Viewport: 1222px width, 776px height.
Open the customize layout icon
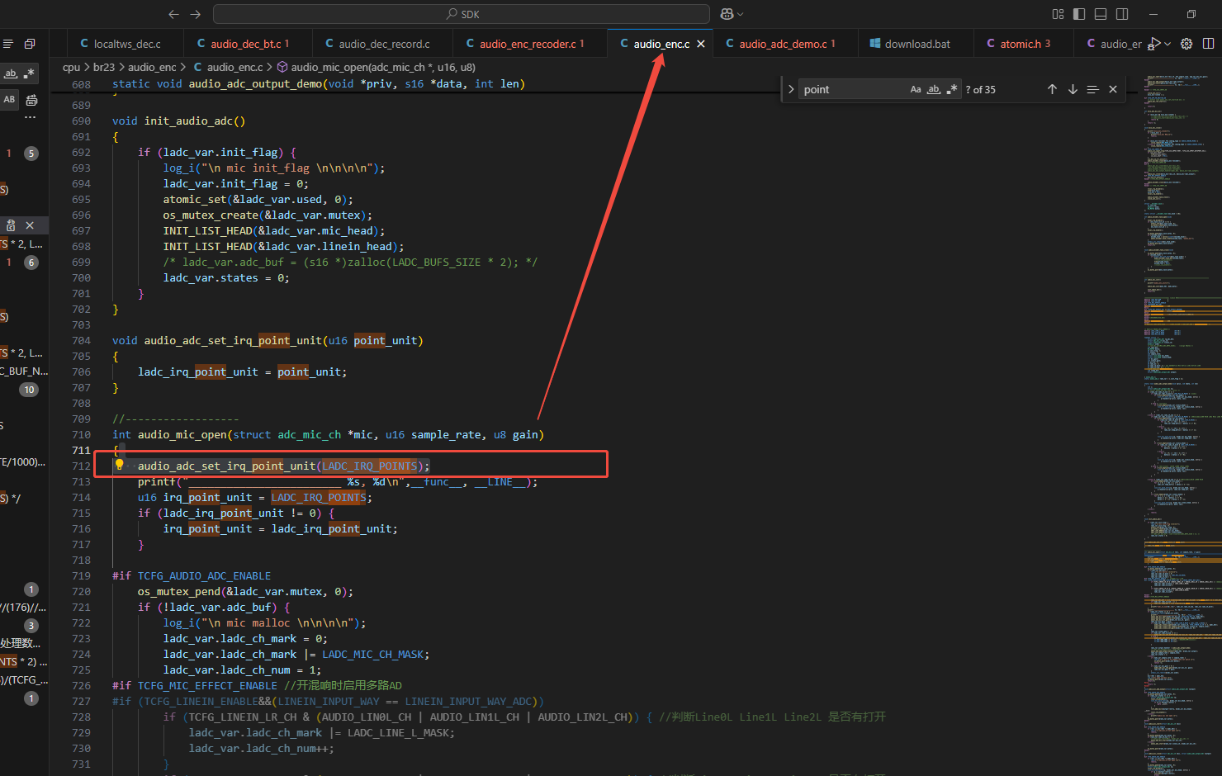click(1058, 14)
